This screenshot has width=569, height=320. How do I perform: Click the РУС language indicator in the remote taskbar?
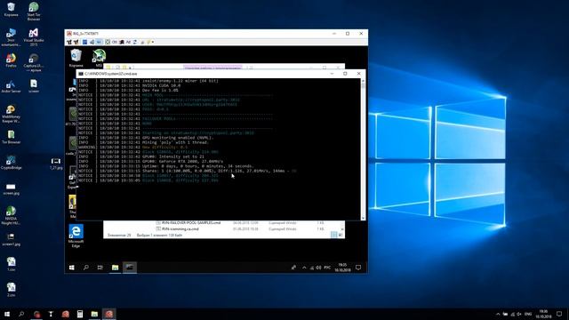[x=327, y=268]
